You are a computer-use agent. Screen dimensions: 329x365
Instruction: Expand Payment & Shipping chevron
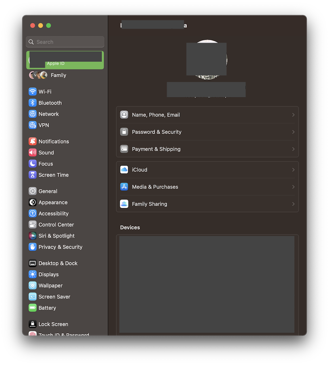click(293, 149)
